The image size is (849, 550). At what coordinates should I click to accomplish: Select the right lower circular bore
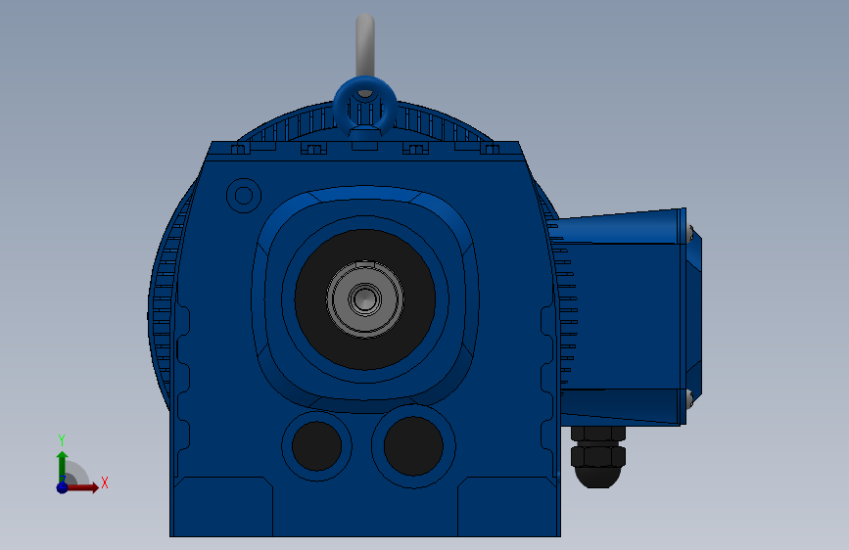click(x=413, y=446)
